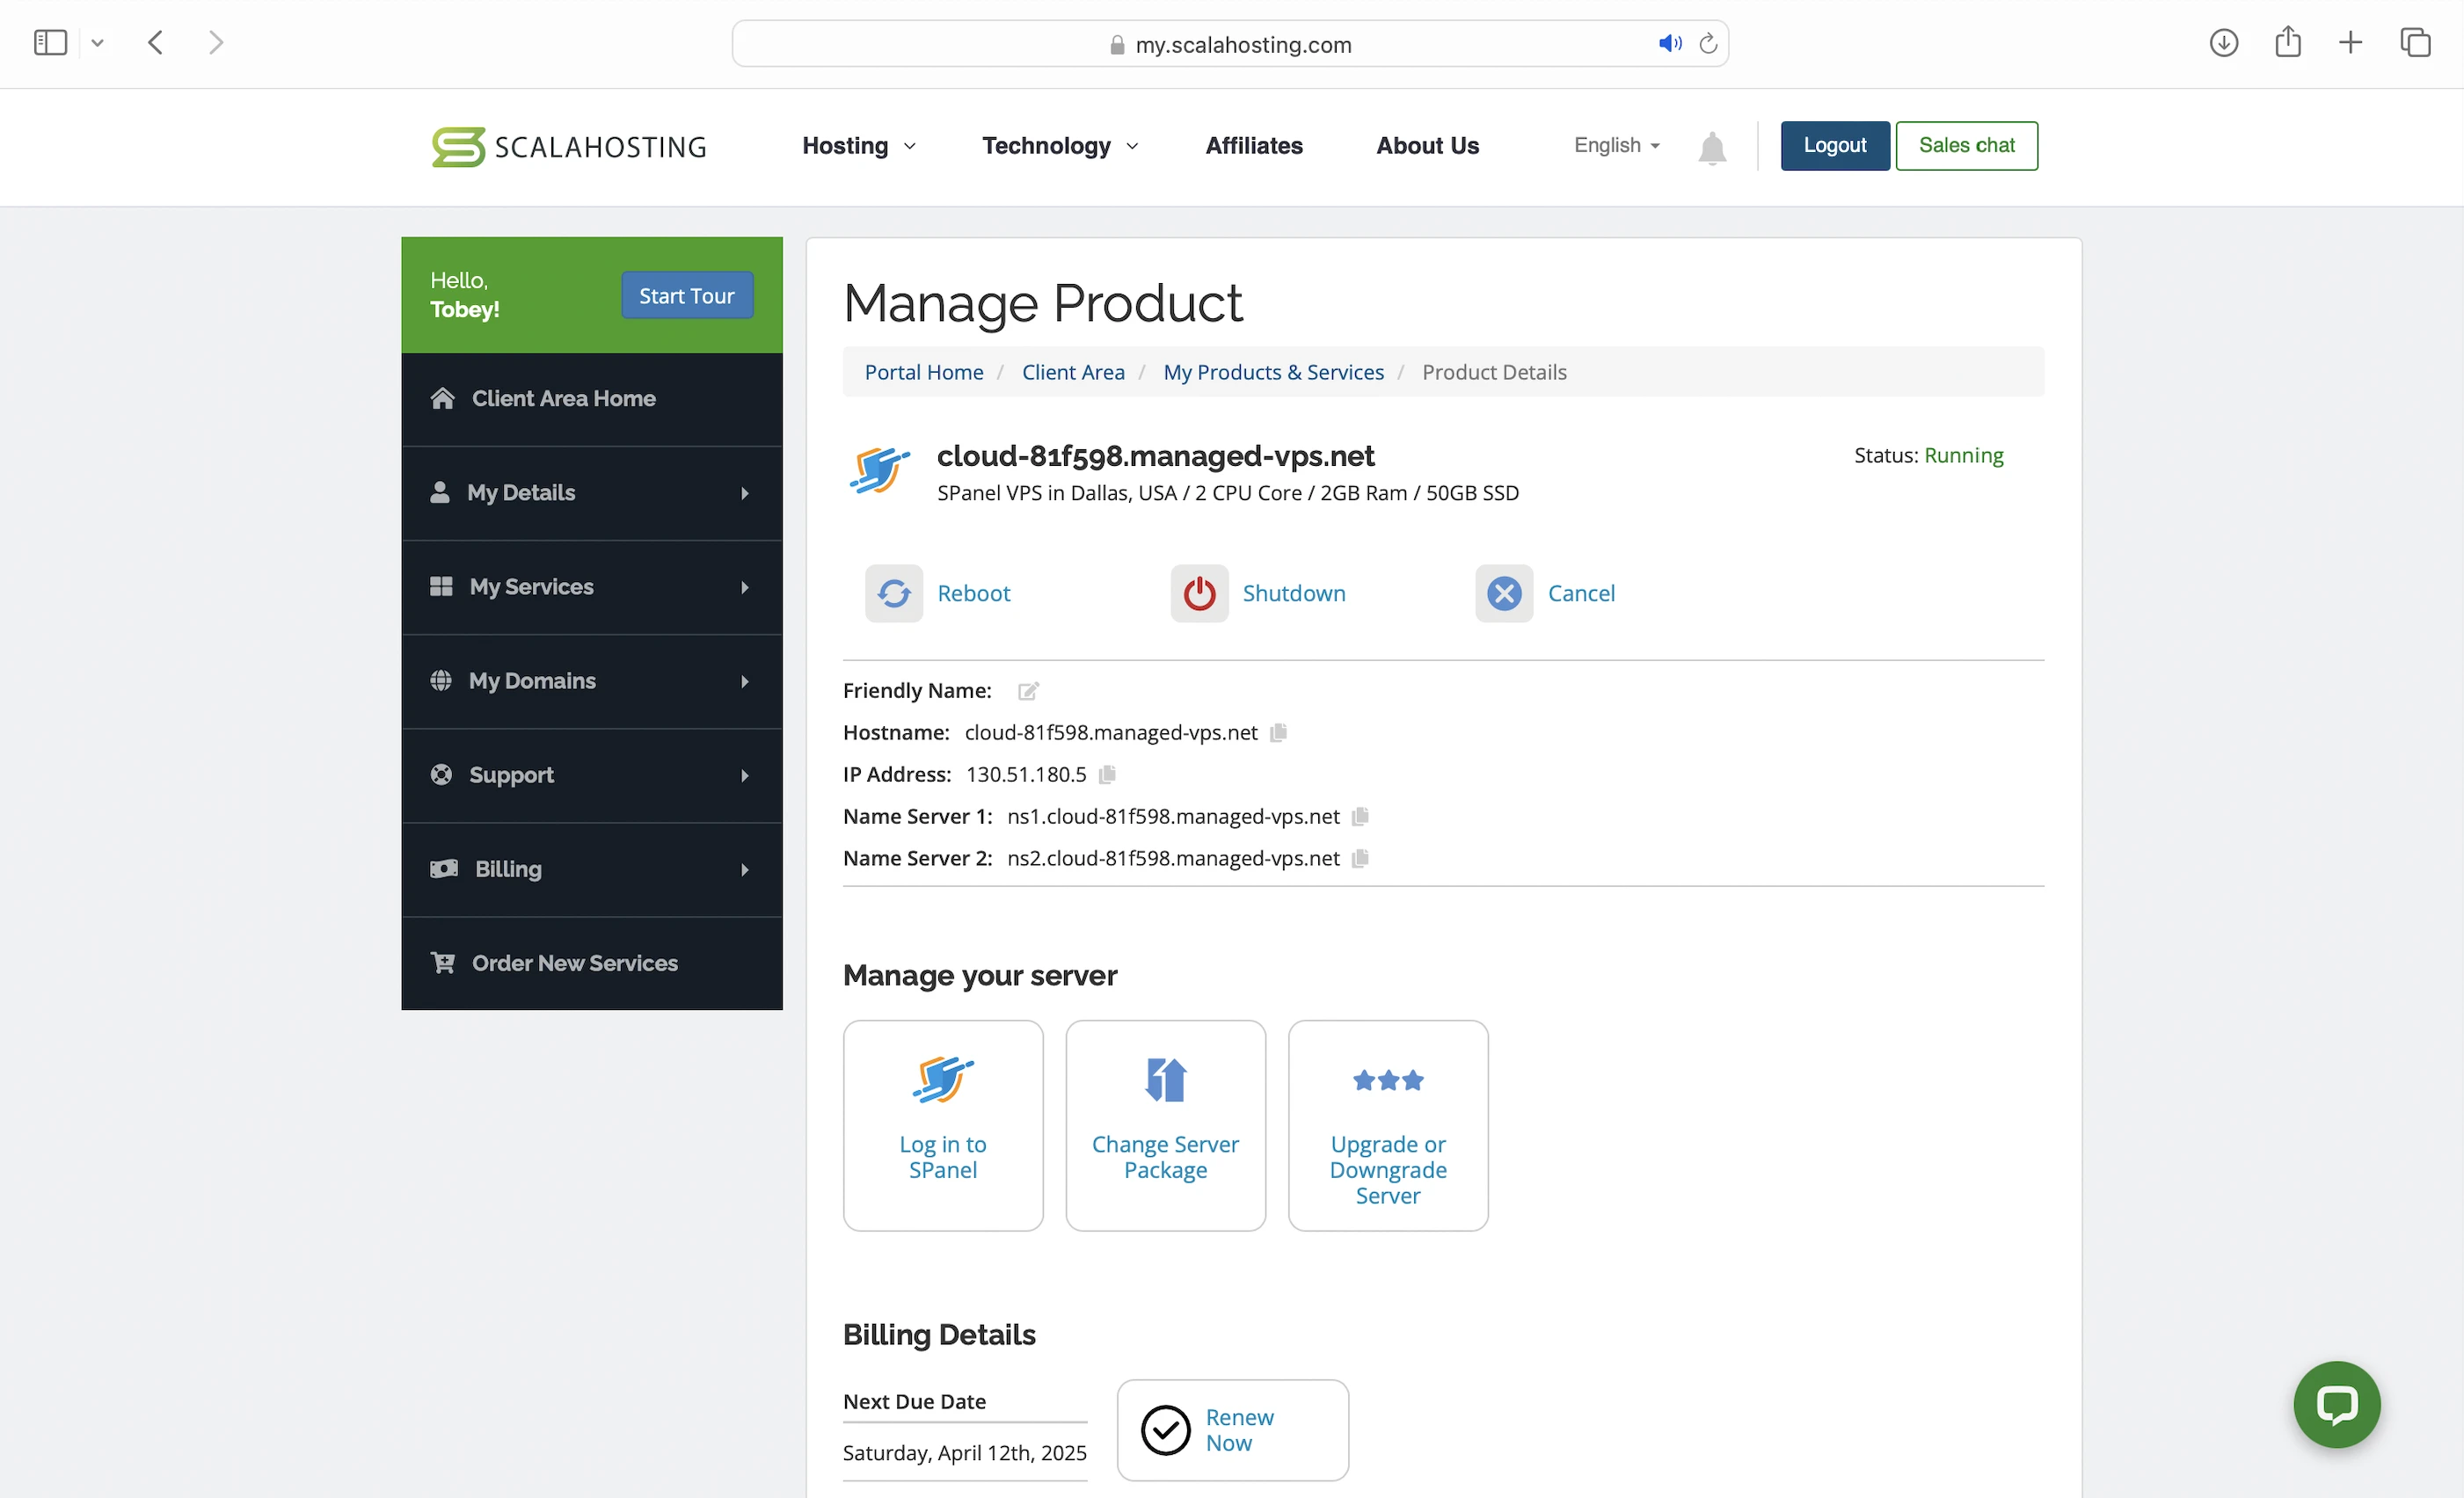Open the notifications bell
This screenshot has width=2464, height=1498.
[1711, 148]
